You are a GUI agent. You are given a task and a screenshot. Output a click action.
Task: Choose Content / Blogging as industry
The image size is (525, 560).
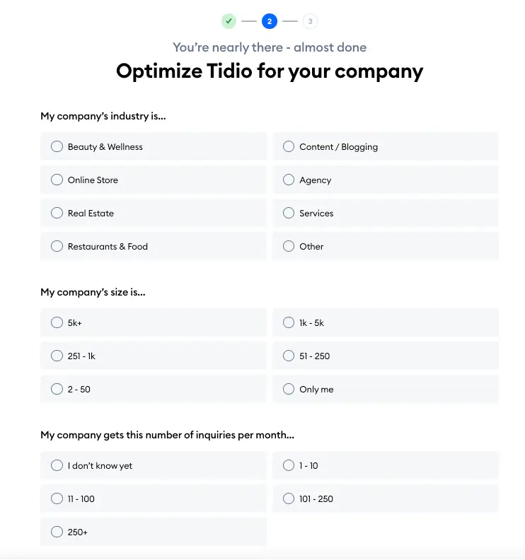point(386,146)
